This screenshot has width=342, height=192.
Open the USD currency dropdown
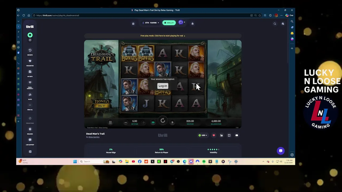(203, 135)
